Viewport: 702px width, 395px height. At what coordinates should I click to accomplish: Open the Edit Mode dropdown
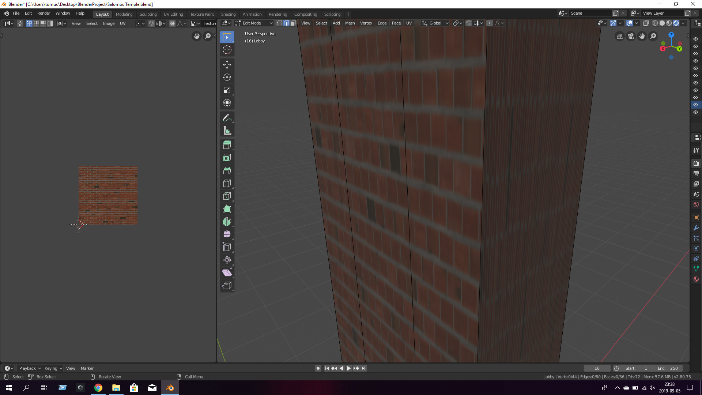[254, 23]
